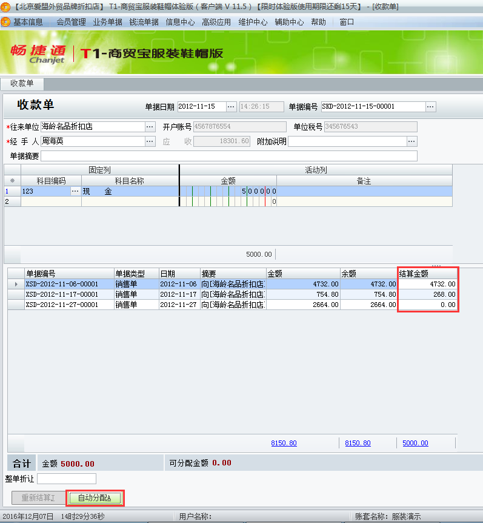Click the 余额 column header
Screen dimensions: 483x523
click(368, 274)
